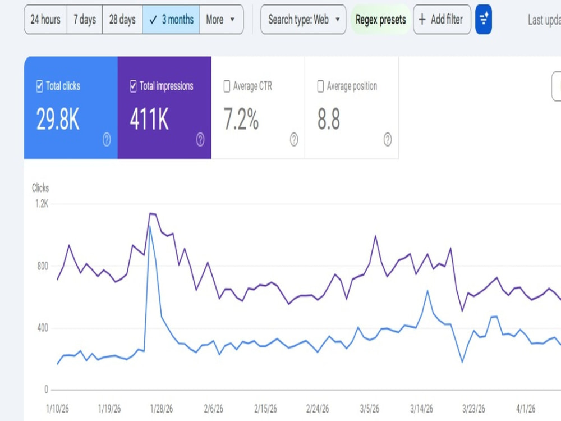Open the More date range dropdown
This screenshot has height=421, width=561.
222,19
